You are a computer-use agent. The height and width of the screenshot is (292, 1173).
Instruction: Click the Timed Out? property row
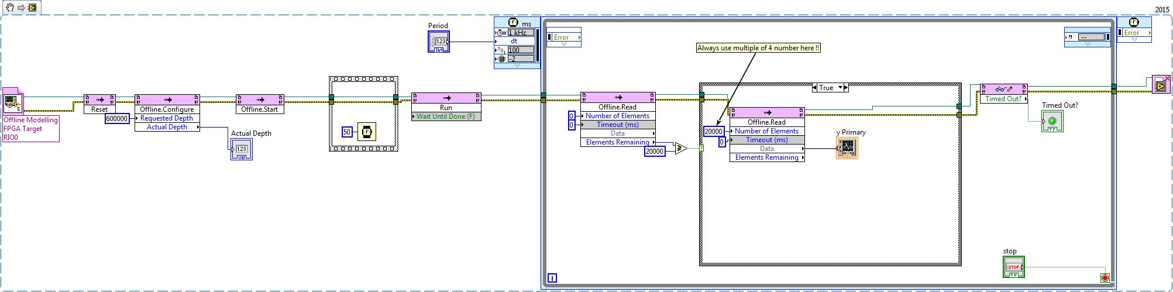tap(1004, 99)
